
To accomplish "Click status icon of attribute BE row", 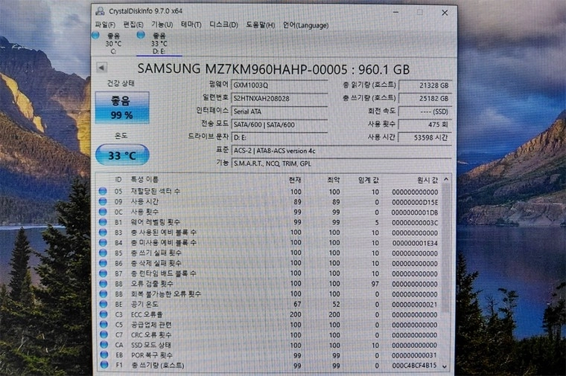I will [x=104, y=304].
